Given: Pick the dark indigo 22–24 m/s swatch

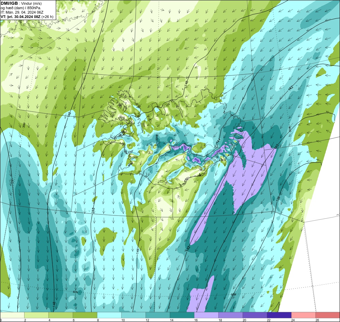Looking at the screenshot, I should (279, 315).
